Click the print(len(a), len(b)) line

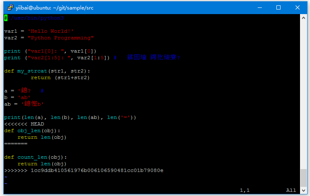click(70, 117)
